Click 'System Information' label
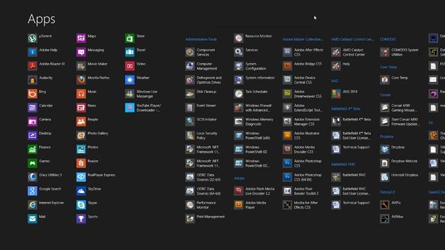 (x=260, y=78)
